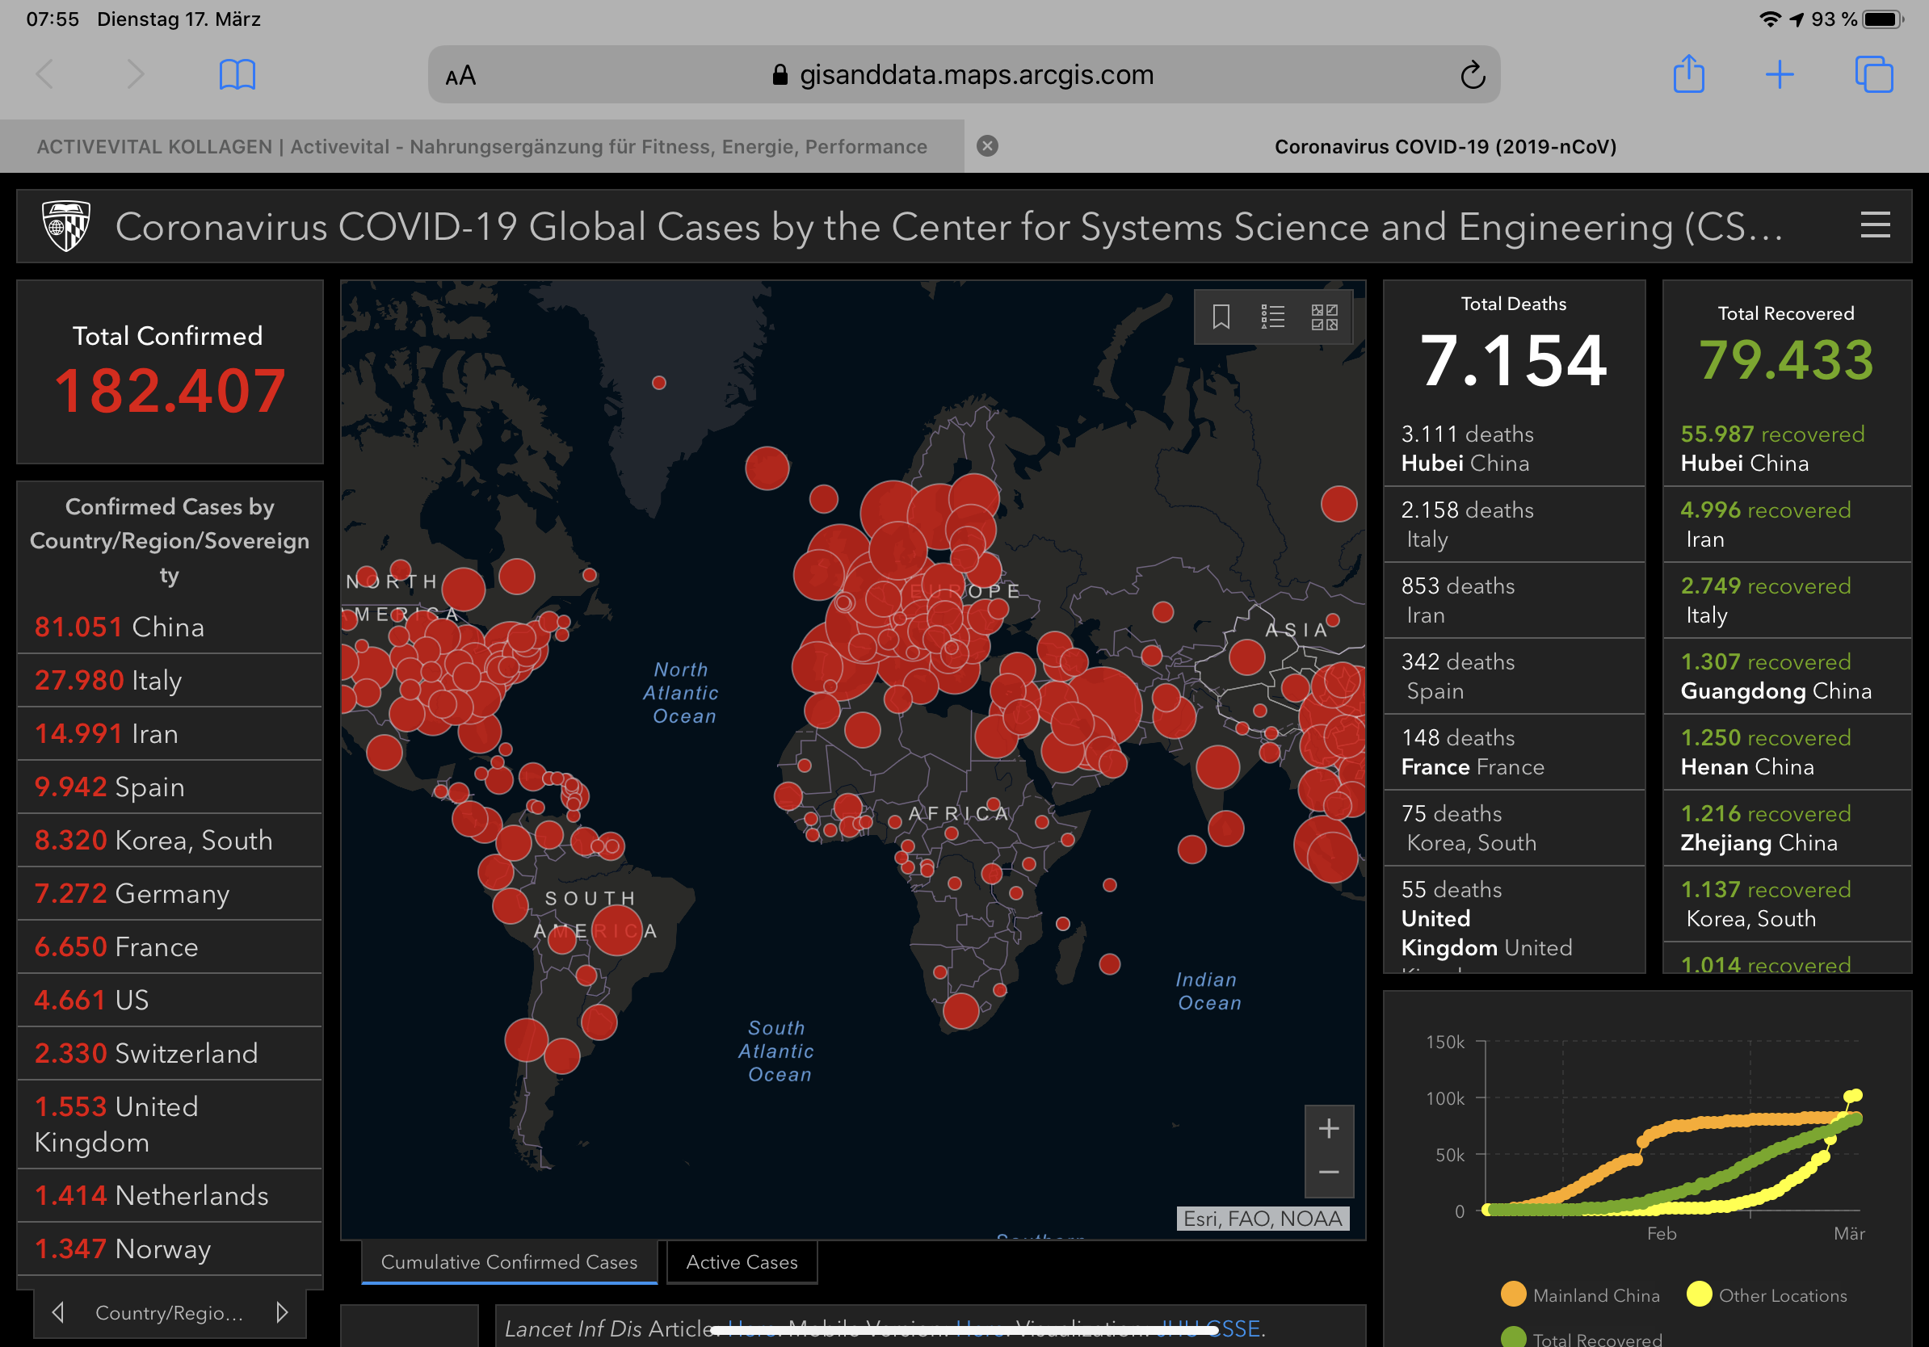Click the Total Deaths 7.154 figure
Viewport: 1929px width, 1347px height.
coord(1513,360)
